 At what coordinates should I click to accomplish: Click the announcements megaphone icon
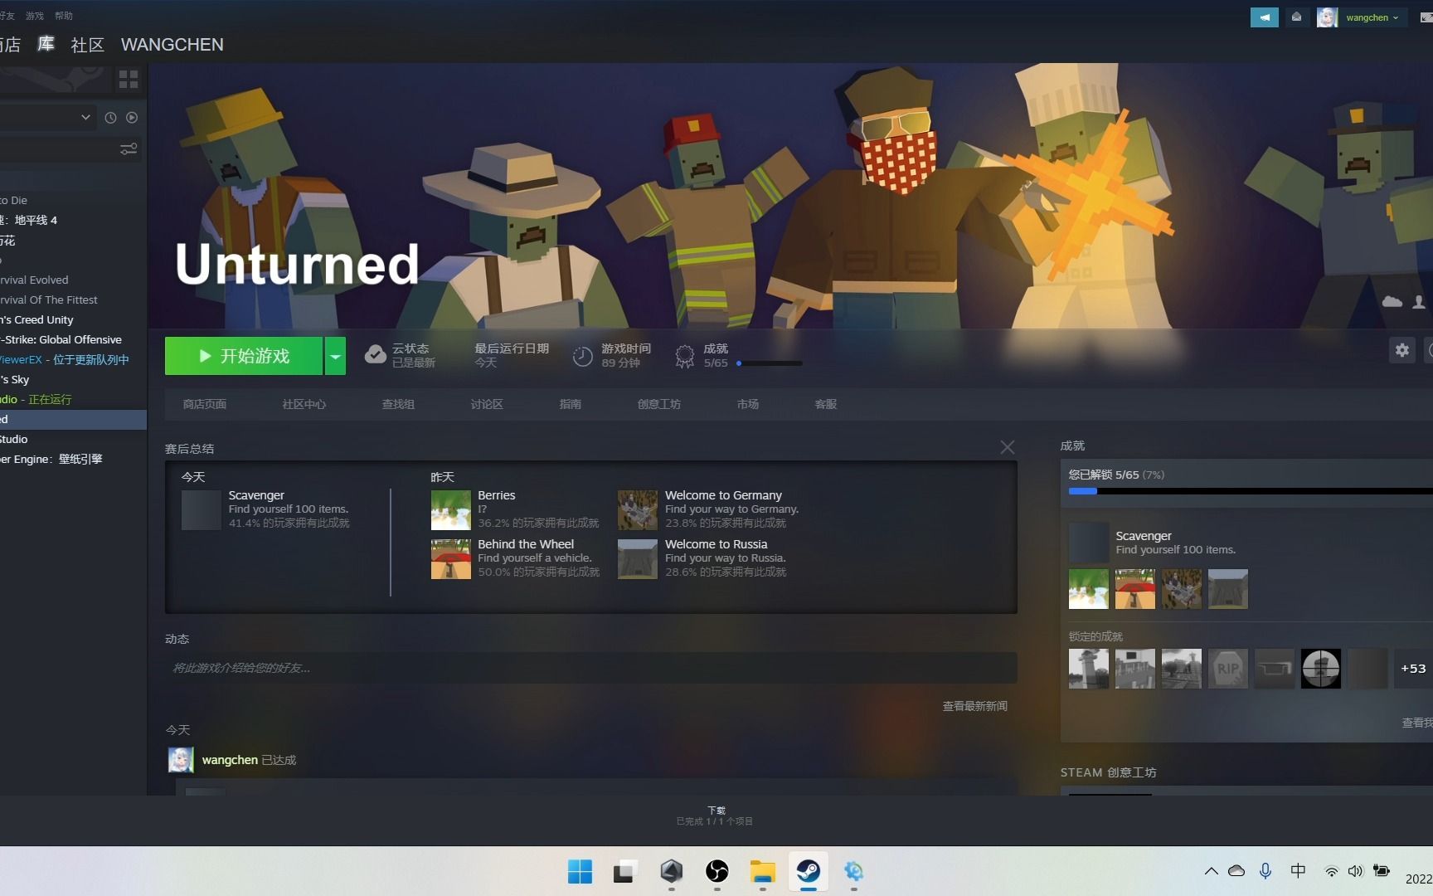[1265, 17]
